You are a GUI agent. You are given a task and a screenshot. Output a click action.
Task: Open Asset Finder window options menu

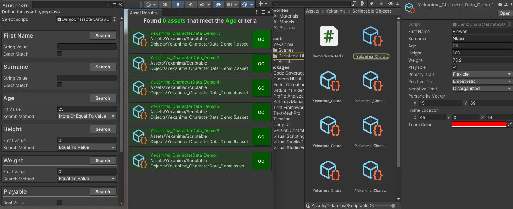108,5
